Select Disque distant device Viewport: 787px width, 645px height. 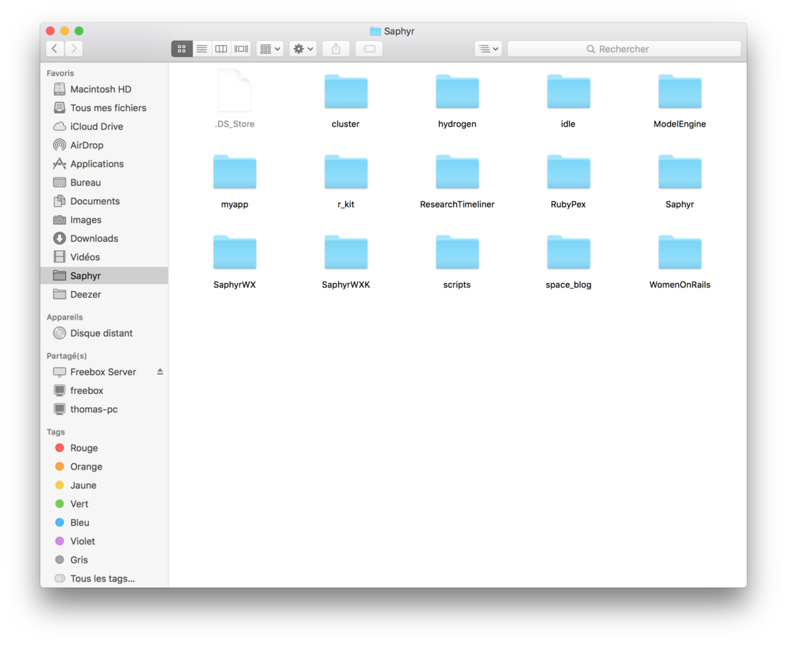(x=105, y=333)
